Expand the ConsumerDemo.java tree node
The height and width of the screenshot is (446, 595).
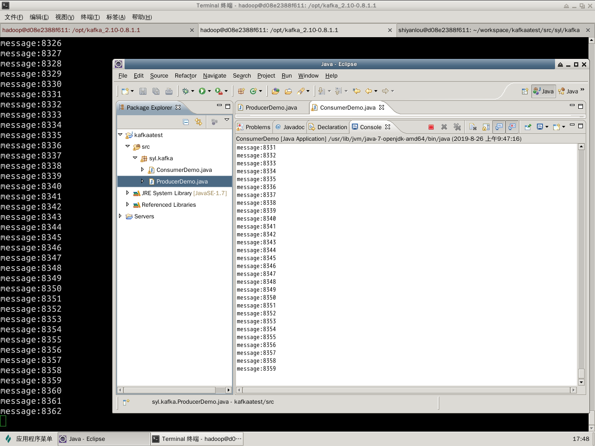pos(143,170)
